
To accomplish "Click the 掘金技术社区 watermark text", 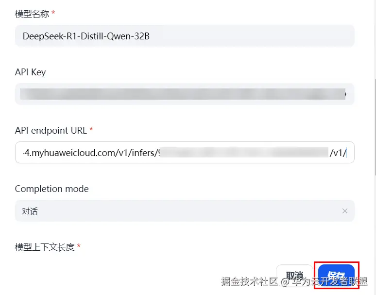I will pyautogui.click(x=249, y=281).
